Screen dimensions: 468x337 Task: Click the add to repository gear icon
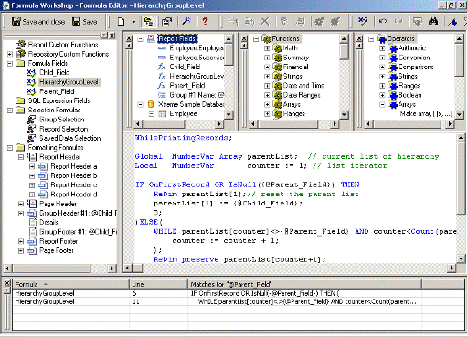319,22
